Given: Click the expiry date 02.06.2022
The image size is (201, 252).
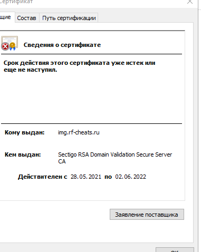Looking at the screenshot, I should tap(131, 177).
